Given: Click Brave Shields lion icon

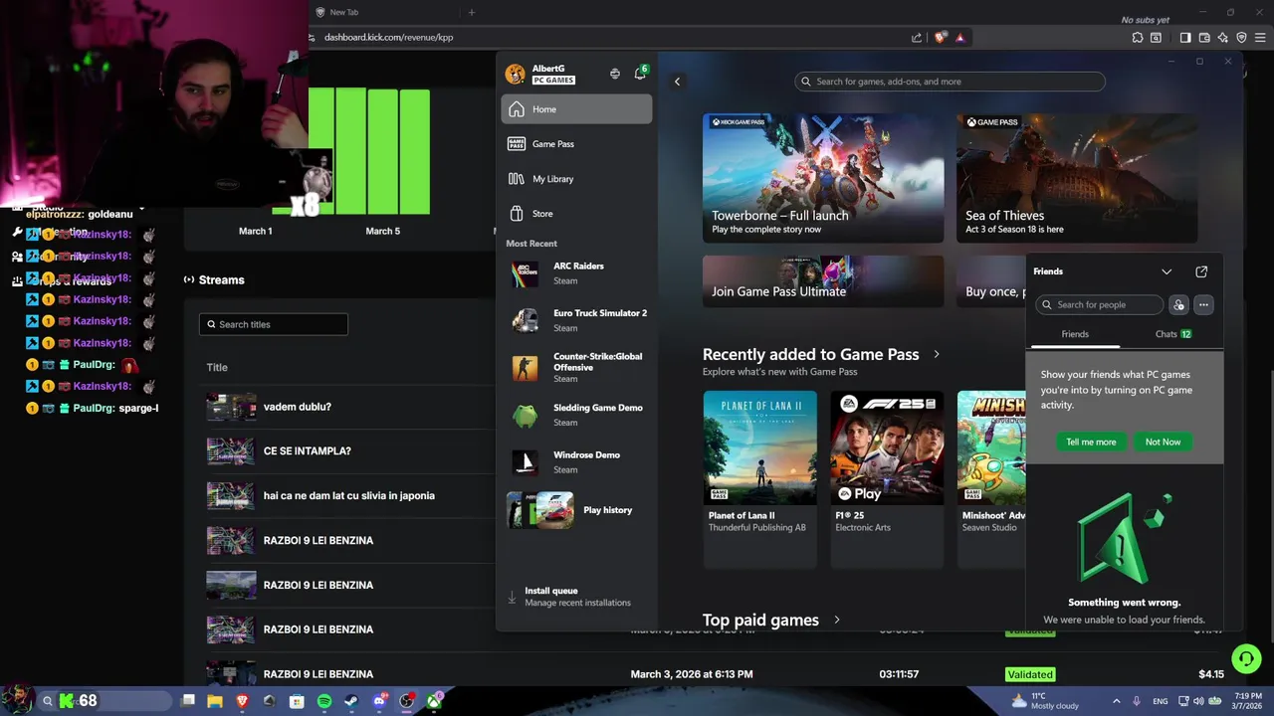Looking at the screenshot, I should pos(941,38).
